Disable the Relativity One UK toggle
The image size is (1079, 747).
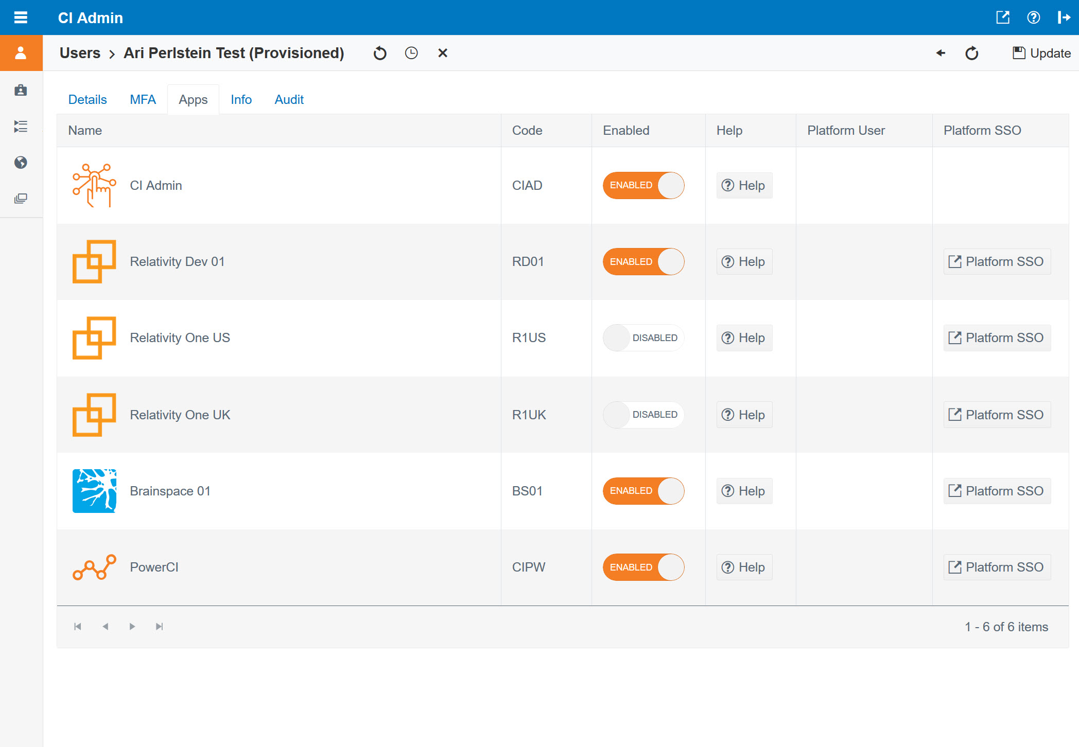tap(643, 415)
